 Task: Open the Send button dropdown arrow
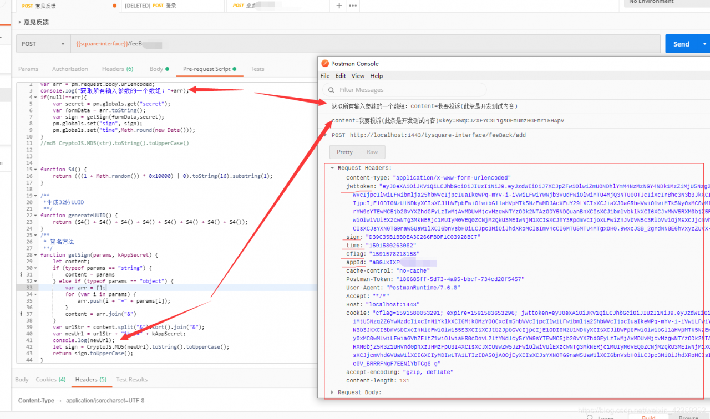click(704, 44)
